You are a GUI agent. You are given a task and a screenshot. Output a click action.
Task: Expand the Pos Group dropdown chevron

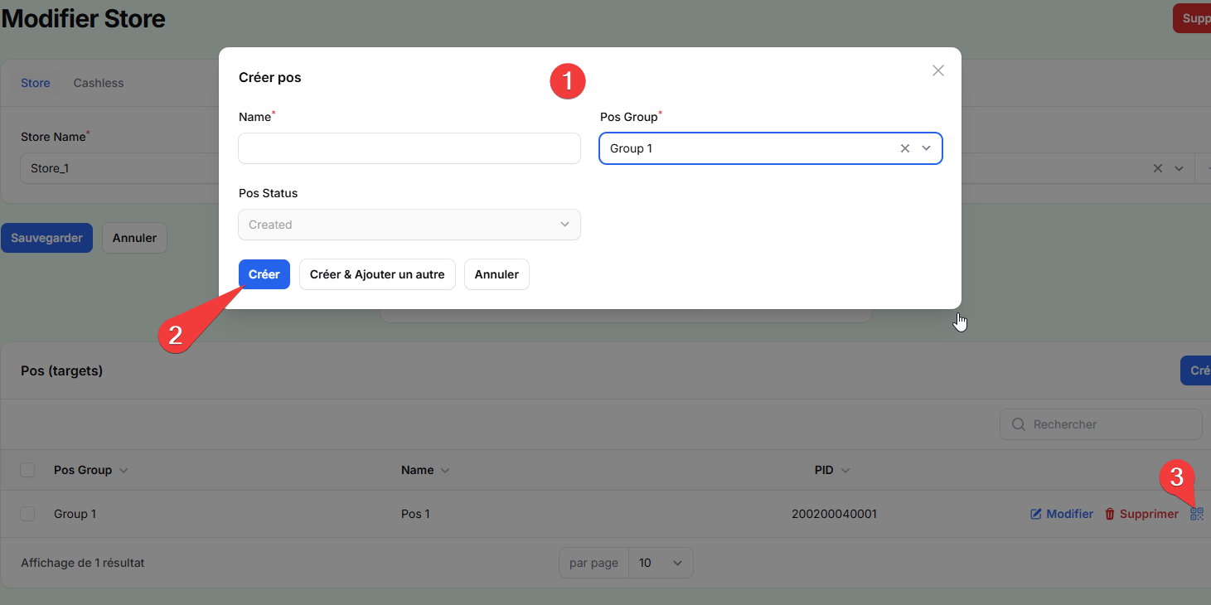(x=927, y=148)
